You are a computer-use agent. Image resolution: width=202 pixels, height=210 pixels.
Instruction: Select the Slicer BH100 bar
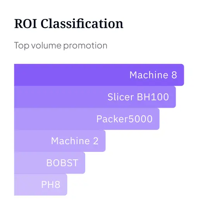coord(95,97)
